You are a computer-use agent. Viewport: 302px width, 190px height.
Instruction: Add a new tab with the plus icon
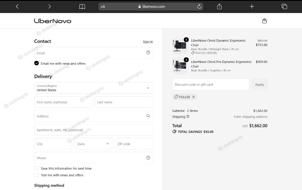[x=252, y=6]
